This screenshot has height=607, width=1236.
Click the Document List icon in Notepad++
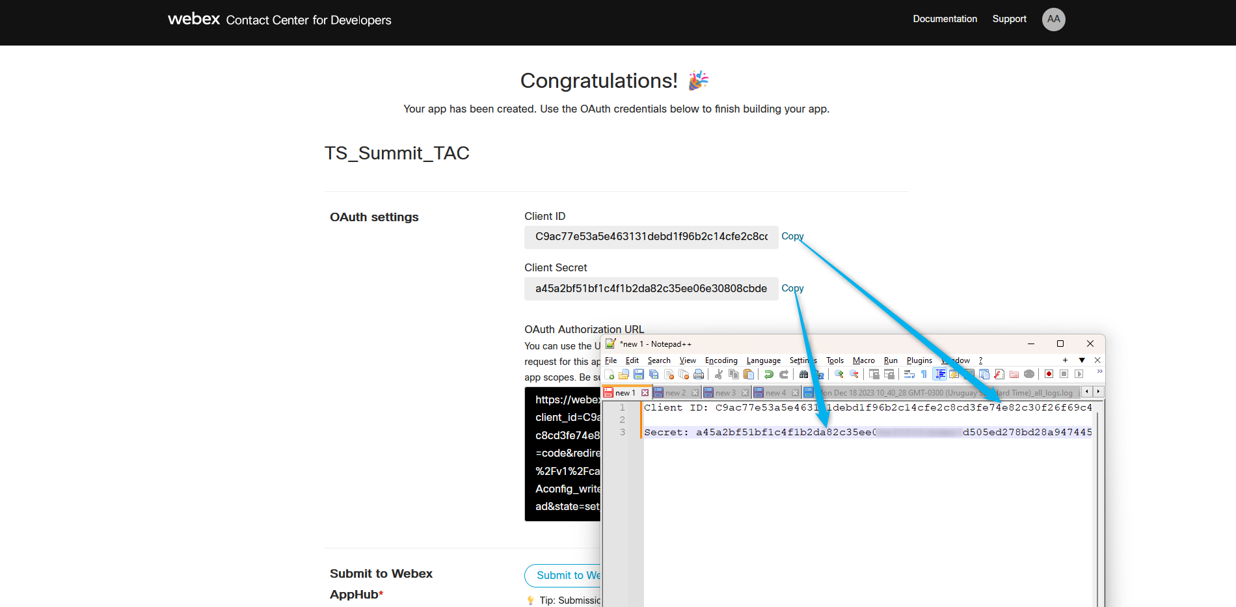tap(984, 374)
